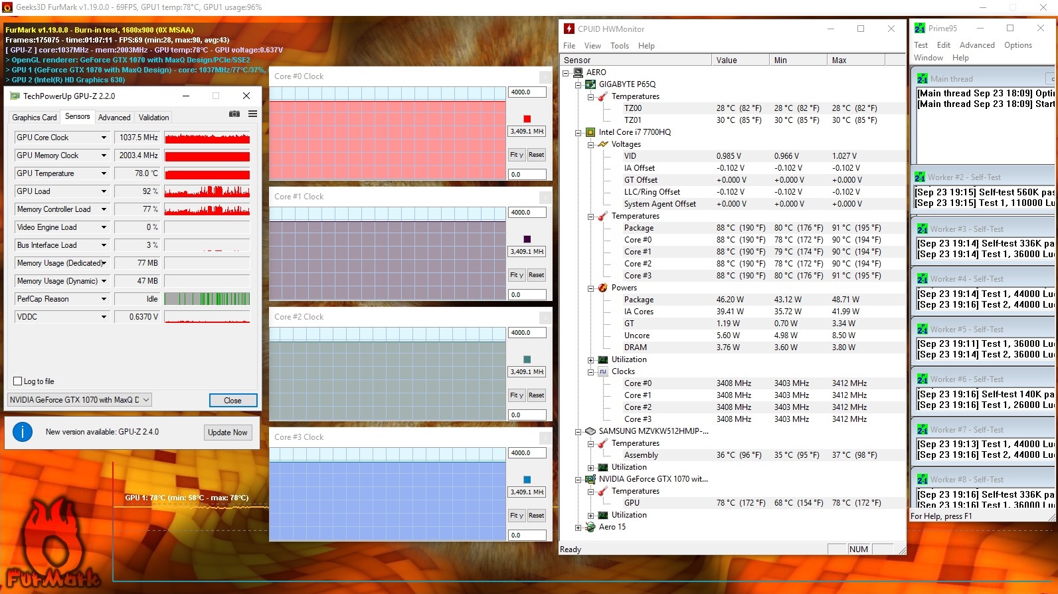Click the GPU-Z screenshot camera icon
Screen dimensions: 1058x594
point(234,114)
